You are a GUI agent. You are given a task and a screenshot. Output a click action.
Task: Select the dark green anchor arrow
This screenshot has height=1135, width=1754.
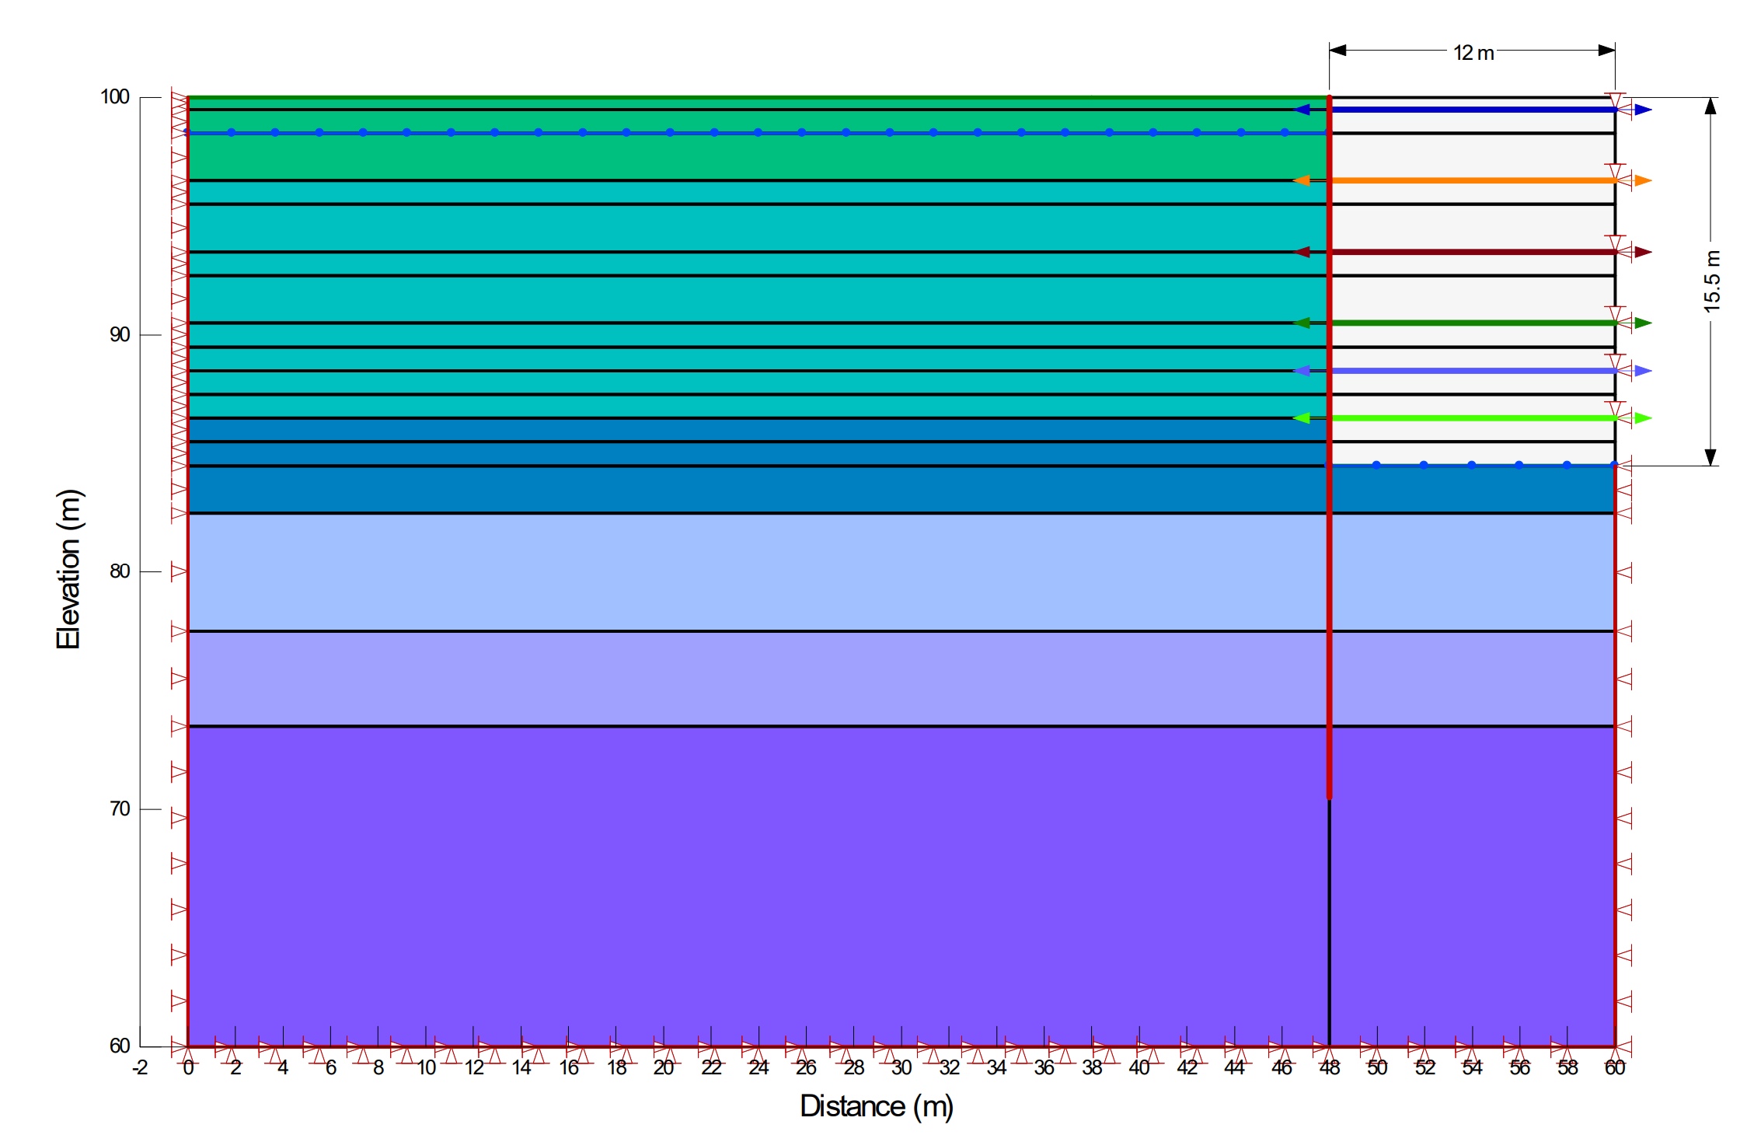1477,321
